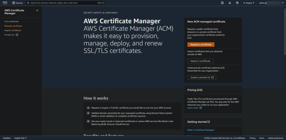286x140 pixels.
Task: Open What is Certificate Manager? link
Action: click(x=201, y=130)
